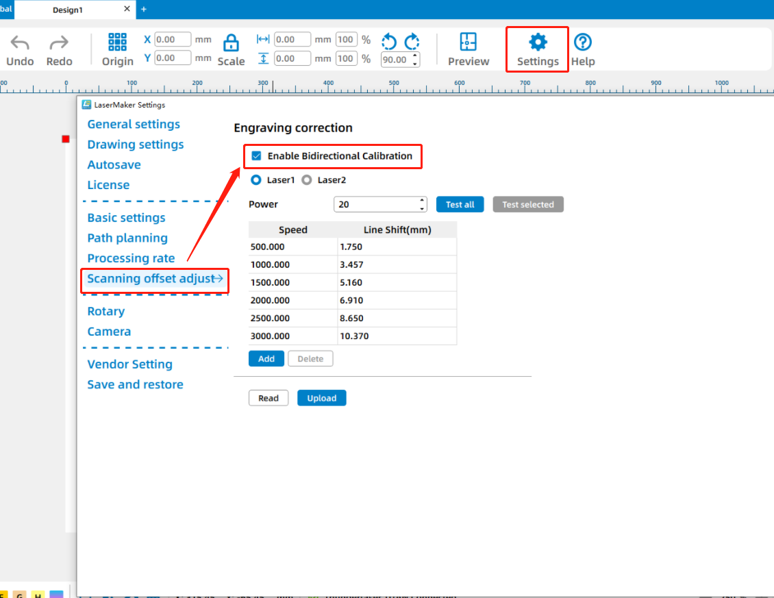Click the Undo arrow icon

[20, 44]
